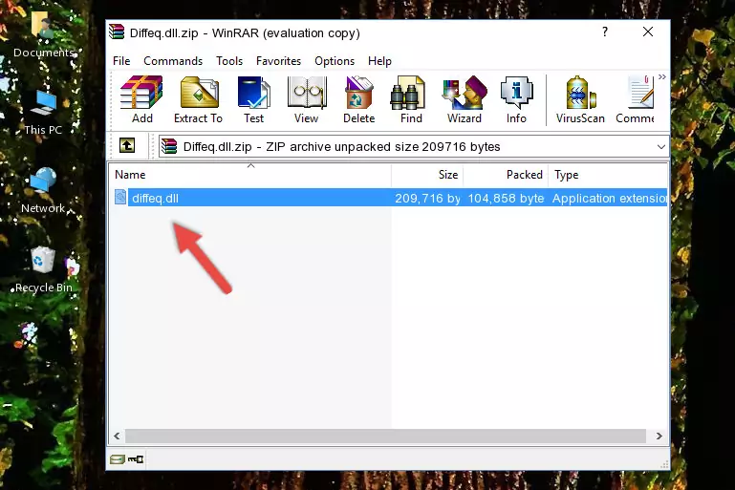Image resolution: width=735 pixels, height=490 pixels.
Task: Open the Favorites menu
Action: click(278, 61)
